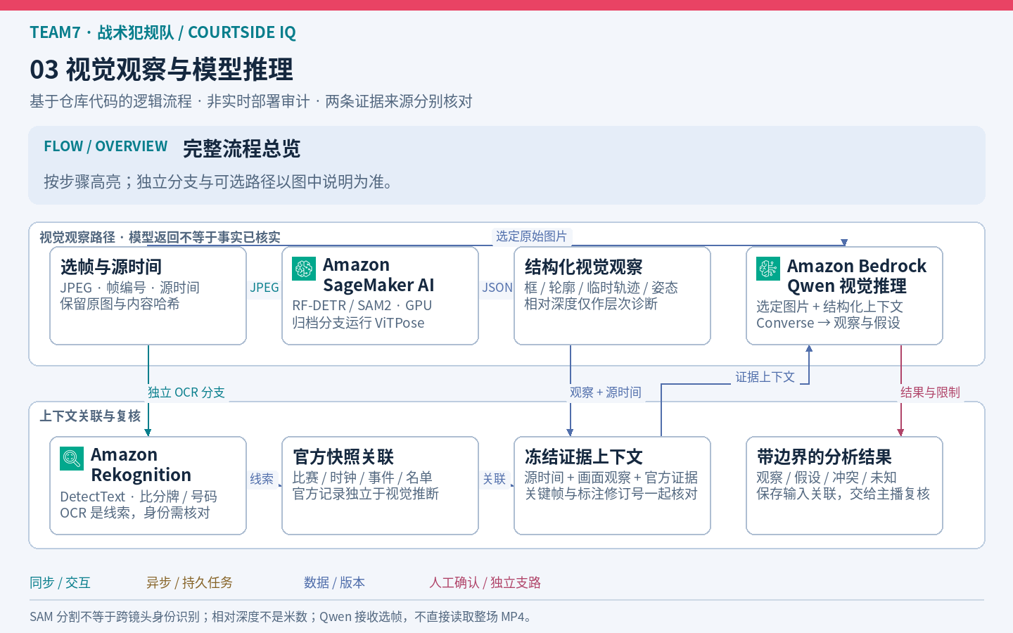Click the JSON connector label
The height and width of the screenshot is (633, 1013).
pyautogui.click(x=497, y=288)
